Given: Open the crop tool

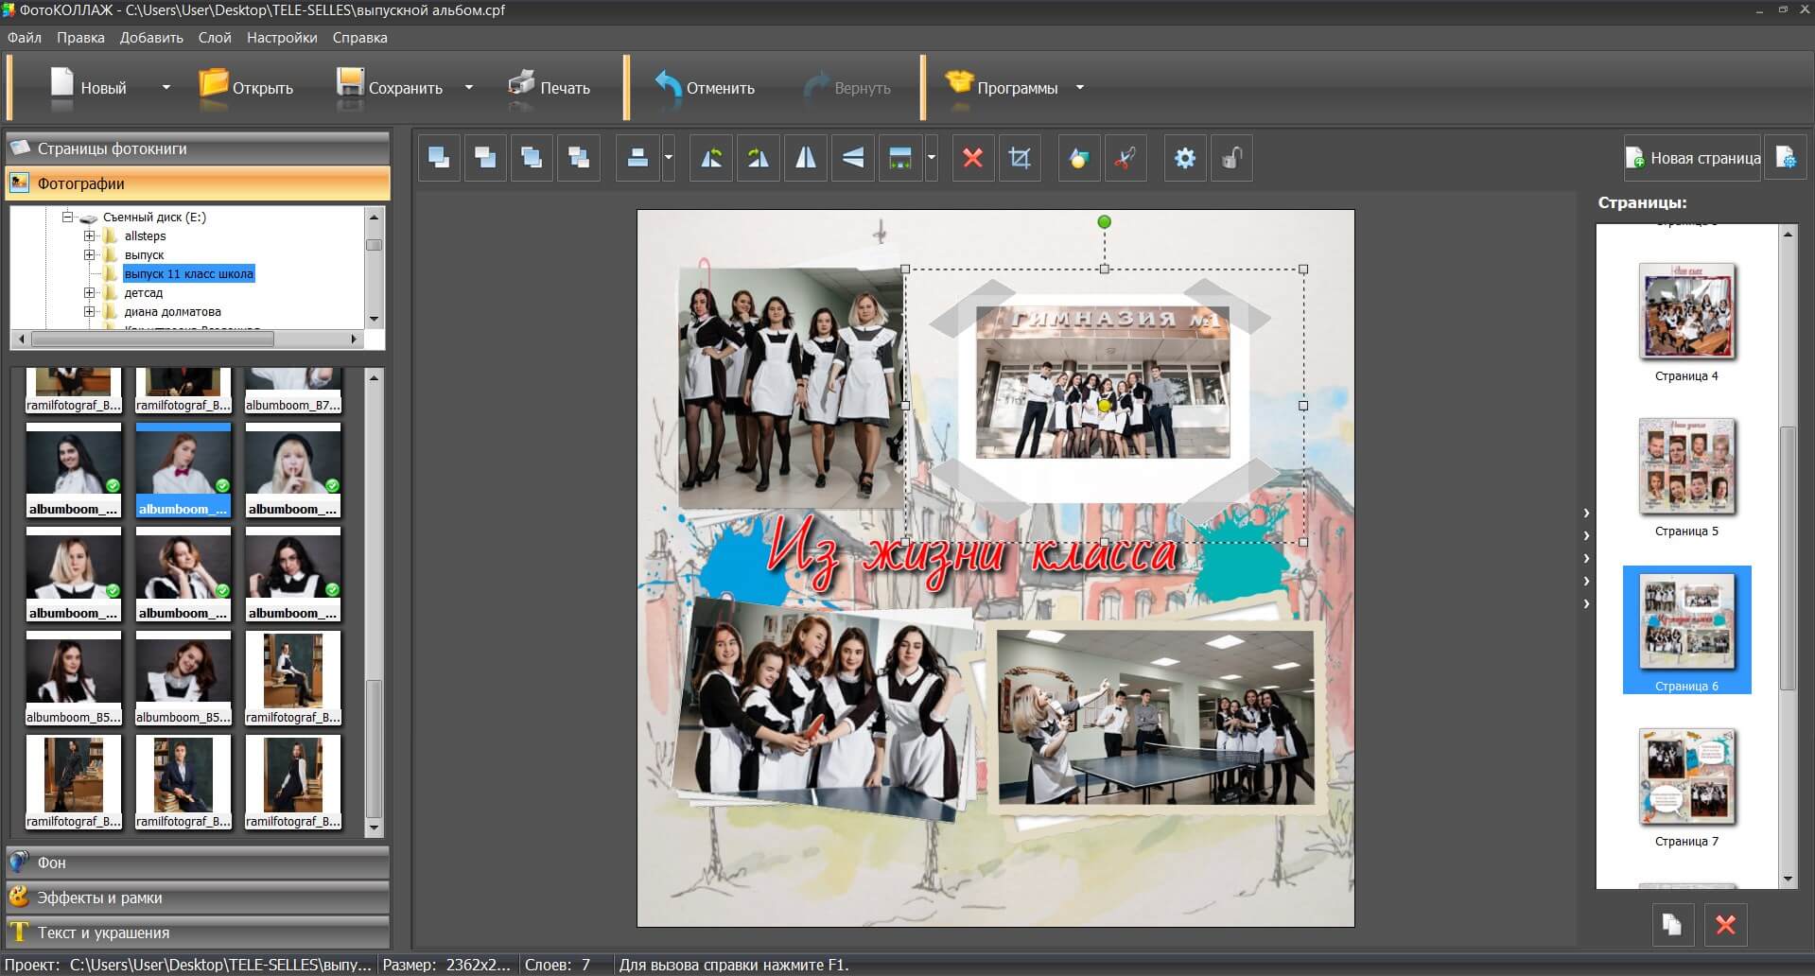Looking at the screenshot, I should click(x=1020, y=158).
